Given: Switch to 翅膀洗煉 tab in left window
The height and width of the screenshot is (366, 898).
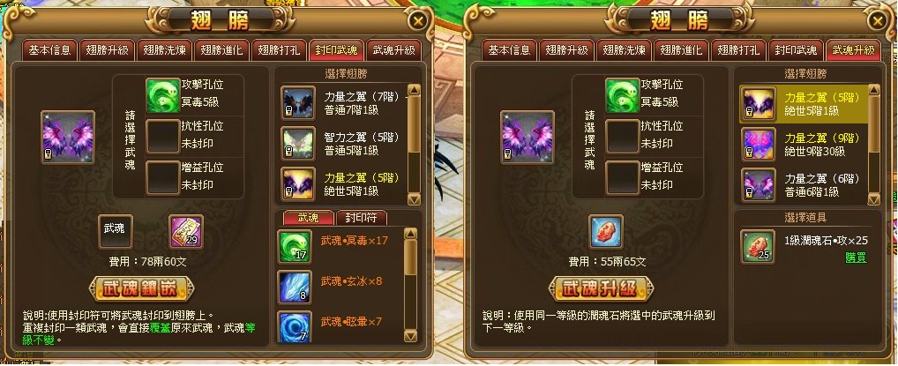Looking at the screenshot, I should (163, 50).
